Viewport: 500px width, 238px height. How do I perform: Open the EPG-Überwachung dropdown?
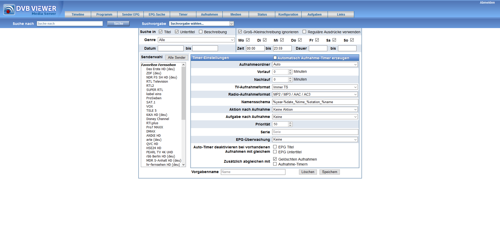pyautogui.click(x=315, y=140)
